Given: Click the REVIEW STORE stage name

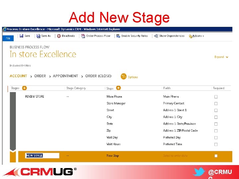Looking at the screenshot, I should click(x=35, y=96).
